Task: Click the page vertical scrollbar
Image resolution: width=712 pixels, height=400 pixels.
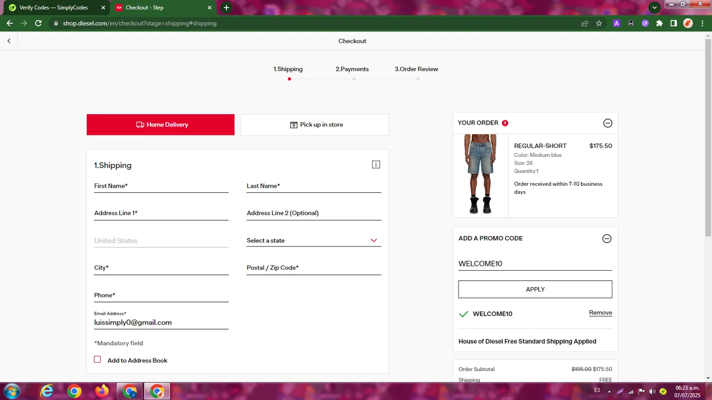Action: pos(708,137)
